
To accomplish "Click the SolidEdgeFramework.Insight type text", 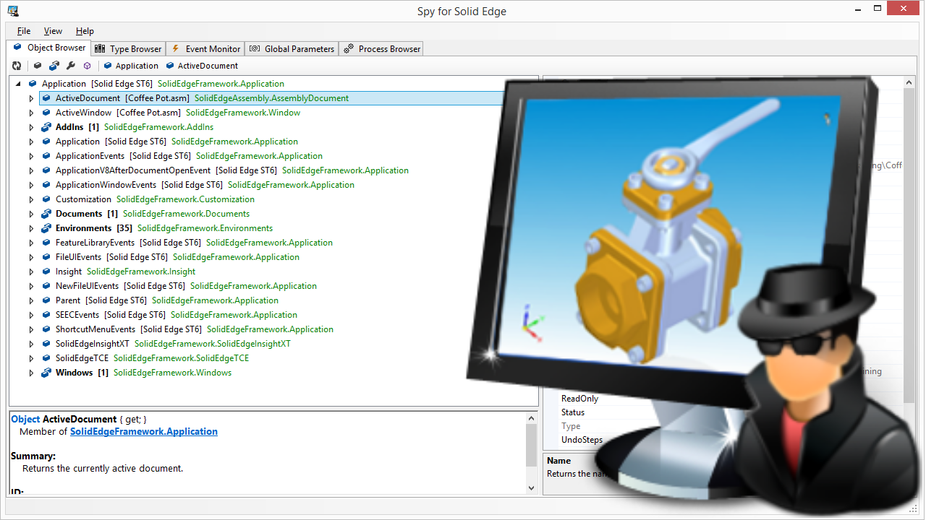I will tap(141, 272).
